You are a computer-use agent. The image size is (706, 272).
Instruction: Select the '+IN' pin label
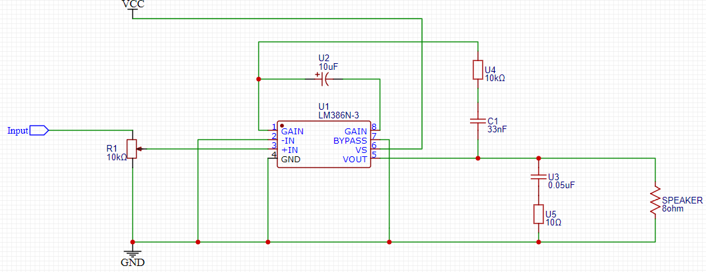pos(289,150)
